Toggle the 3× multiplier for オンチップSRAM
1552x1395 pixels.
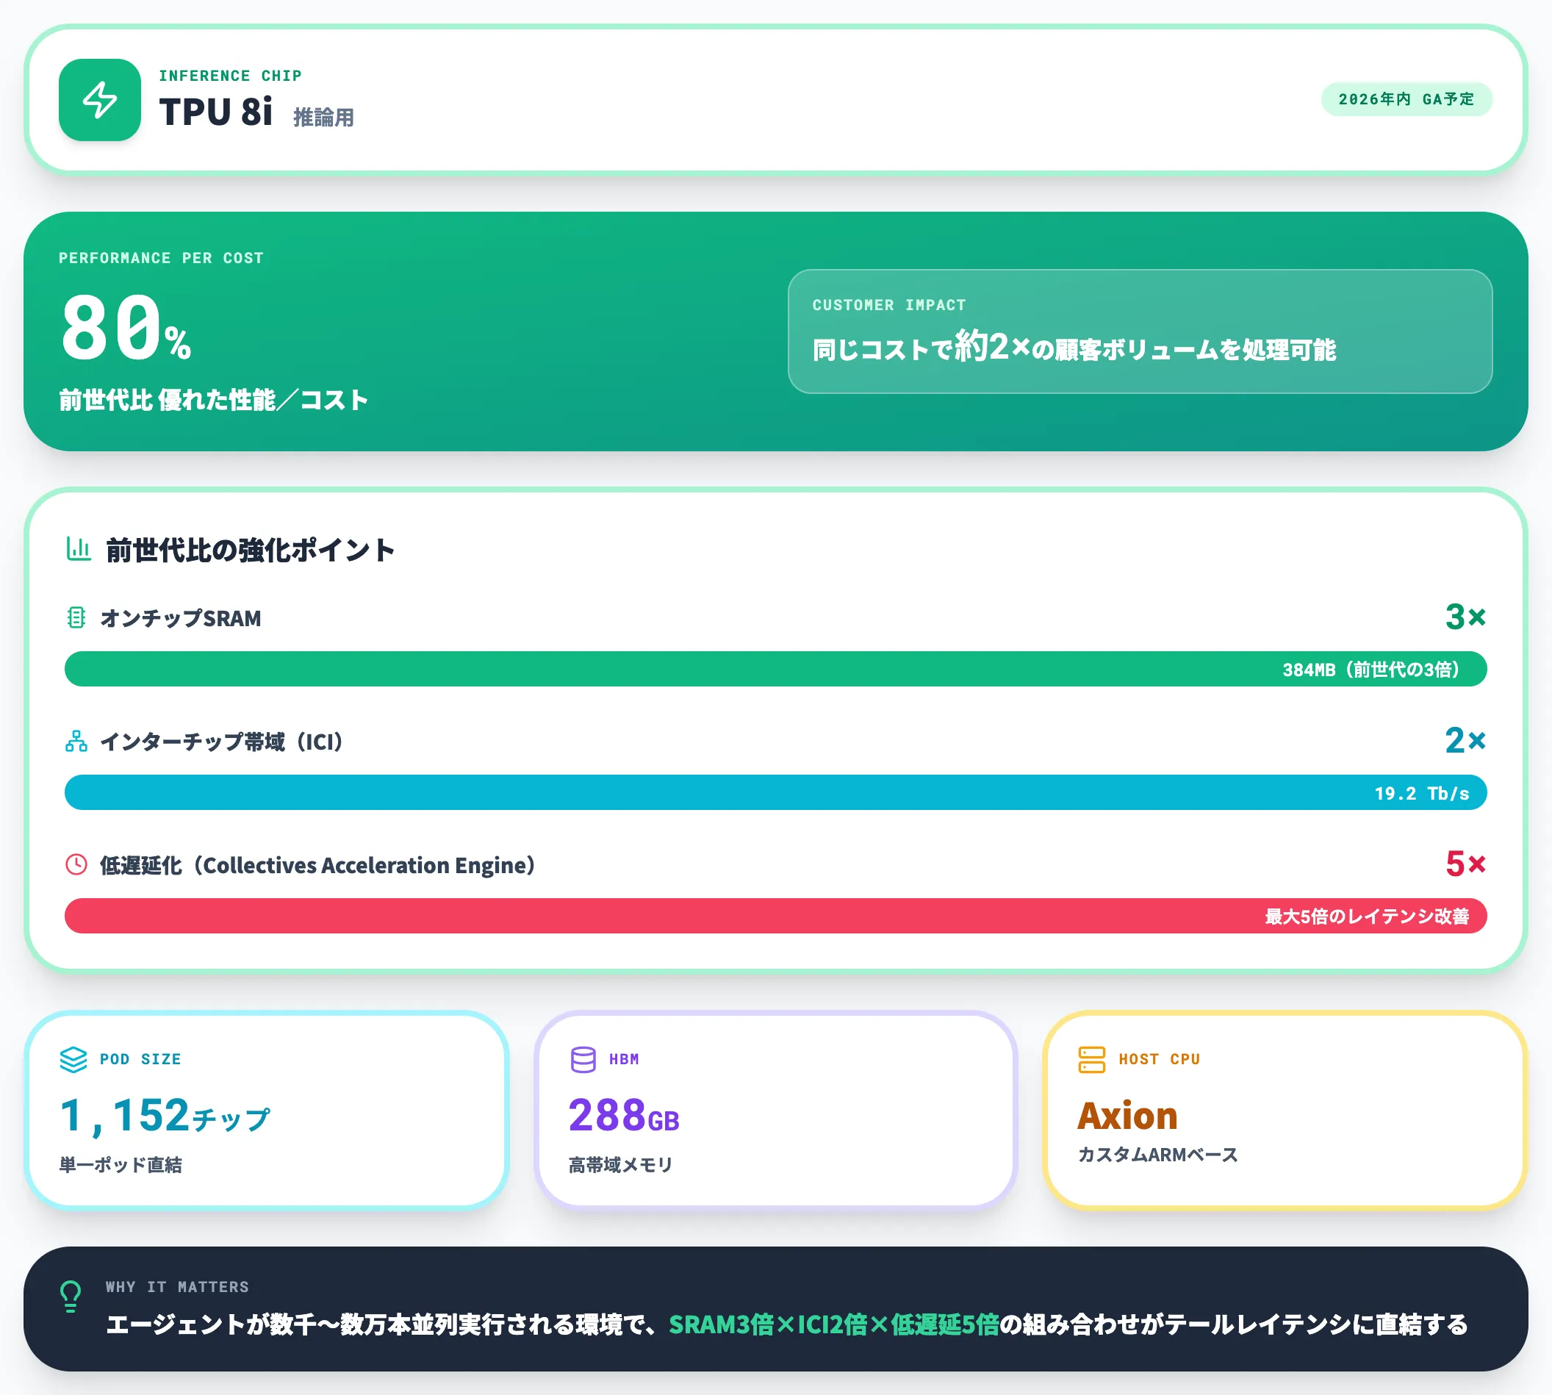[x=1464, y=617]
